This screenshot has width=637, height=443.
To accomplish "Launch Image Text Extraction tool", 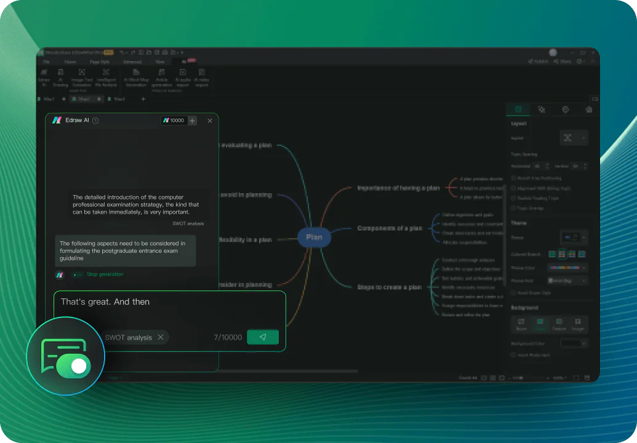I will tap(82, 78).
